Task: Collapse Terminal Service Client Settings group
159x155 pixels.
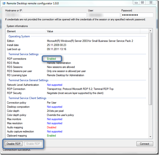Action: 27,98
